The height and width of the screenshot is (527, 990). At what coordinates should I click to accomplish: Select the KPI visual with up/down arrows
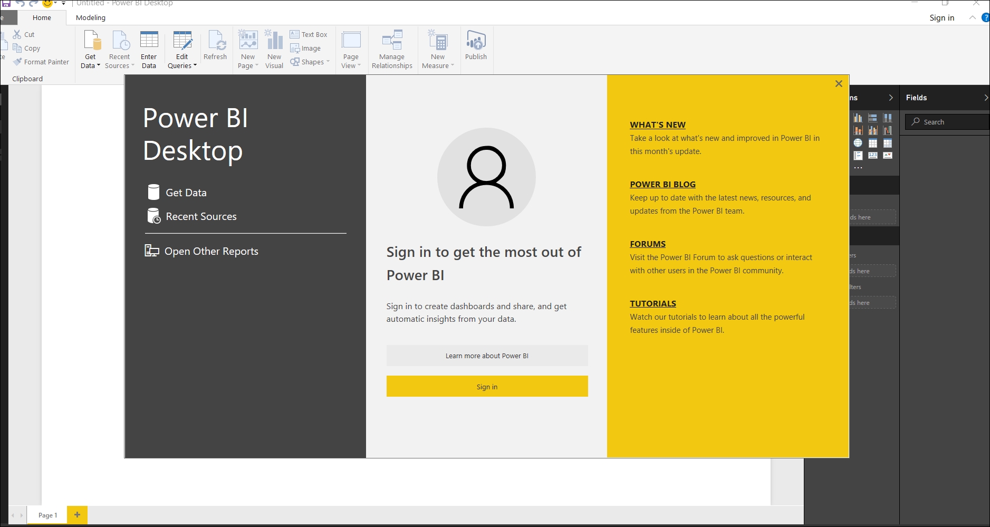pyautogui.click(x=888, y=156)
